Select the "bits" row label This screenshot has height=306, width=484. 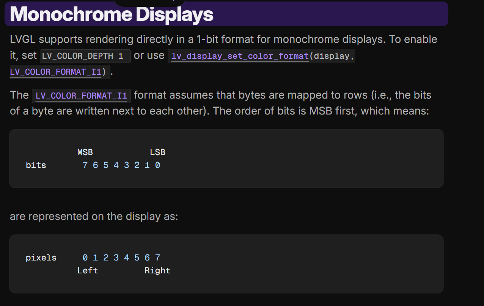[x=36, y=165]
